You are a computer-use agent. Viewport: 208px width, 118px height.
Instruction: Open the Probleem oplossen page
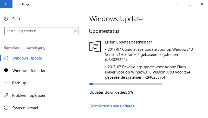(x=28, y=95)
